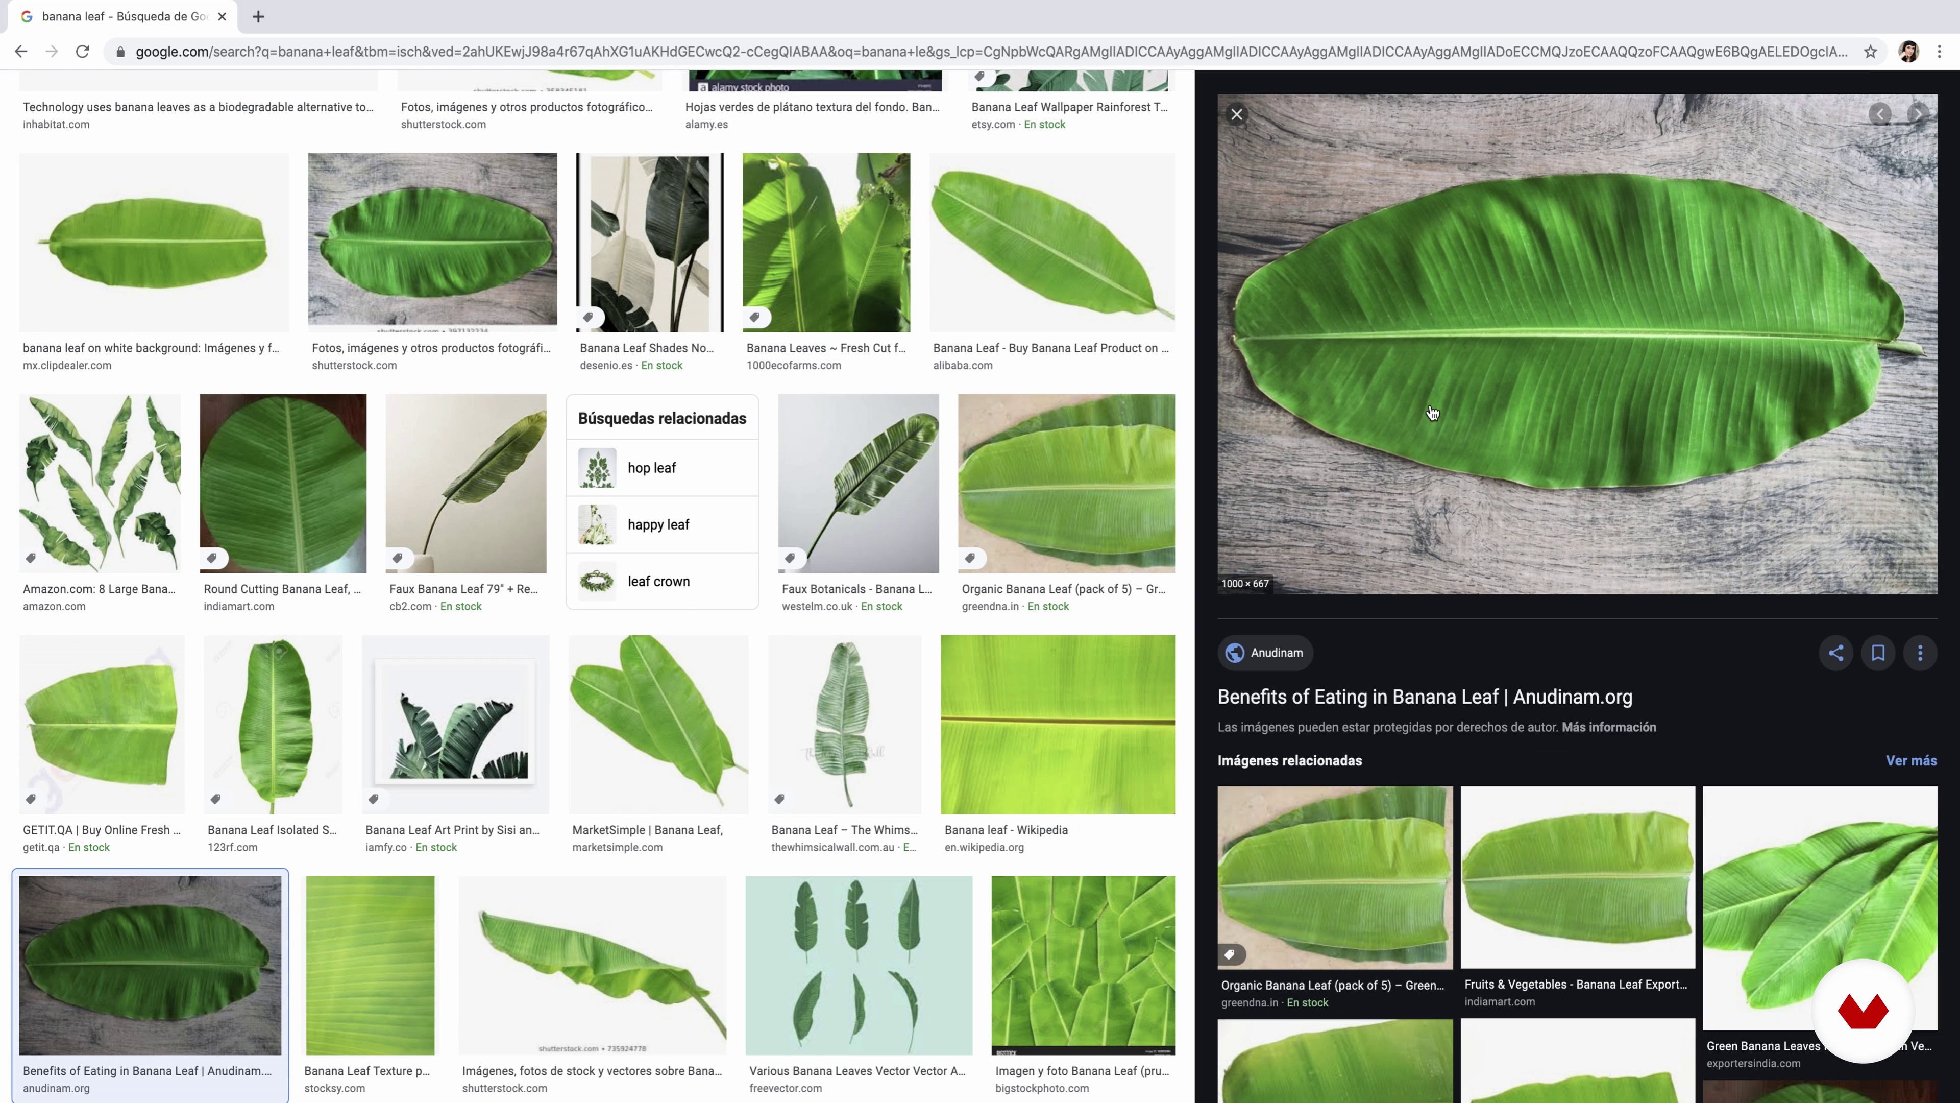
Task: Click tag icon on Amazon 8 Large Banana thumbnail
Action: pyautogui.click(x=31, y=559)
